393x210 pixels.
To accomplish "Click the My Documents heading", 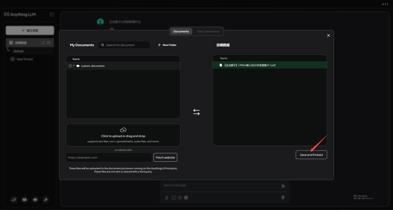I will [82, 45].
